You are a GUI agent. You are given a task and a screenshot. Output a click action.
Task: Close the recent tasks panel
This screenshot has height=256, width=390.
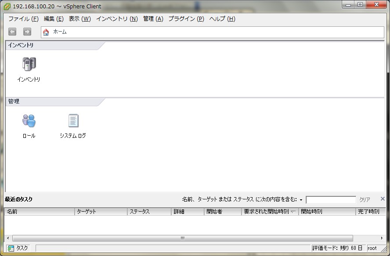click(x=383, y=199)
